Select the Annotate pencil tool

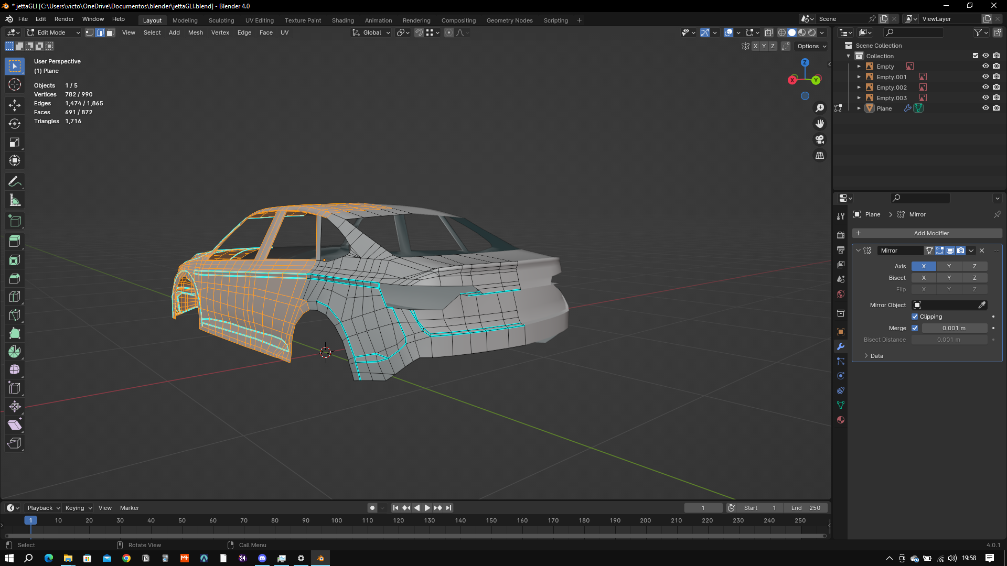[x=15, y=182]
